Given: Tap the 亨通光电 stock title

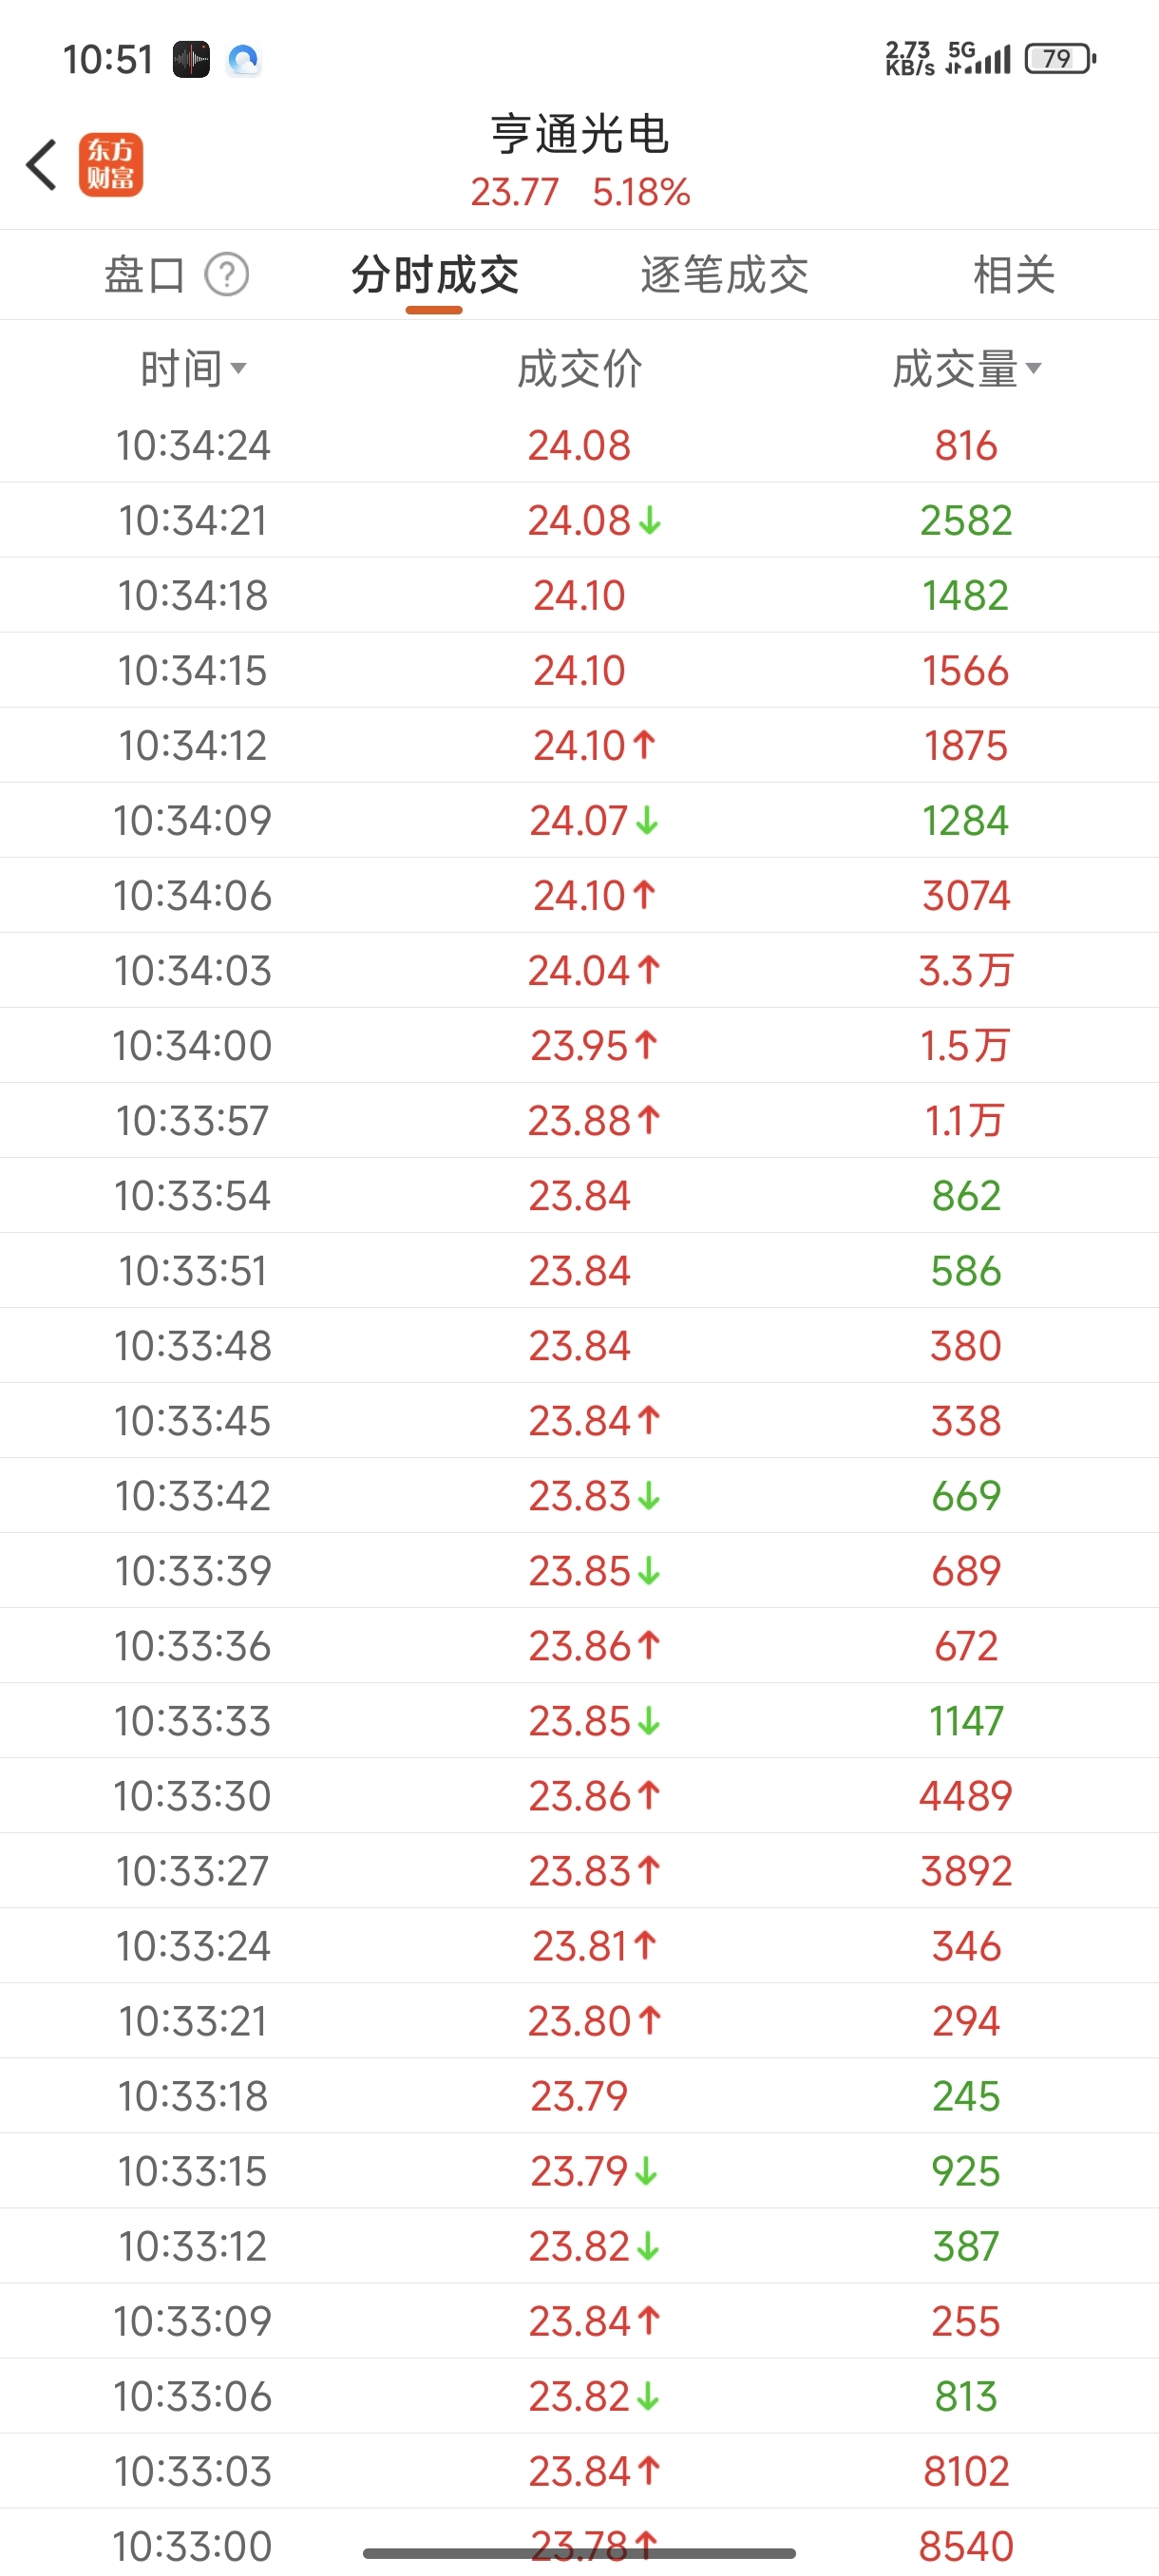Looking at the screenshot, I should [579, 134].
